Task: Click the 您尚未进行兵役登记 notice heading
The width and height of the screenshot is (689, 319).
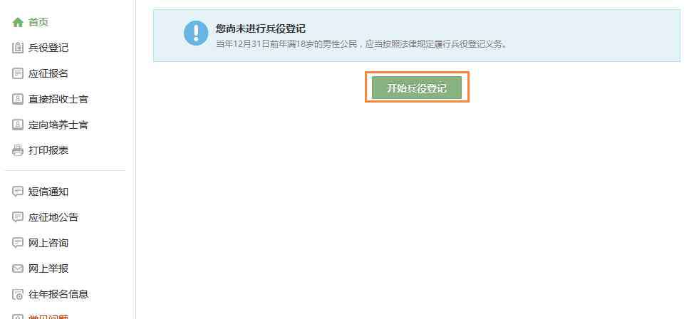Action: click(x=261, y=29)
